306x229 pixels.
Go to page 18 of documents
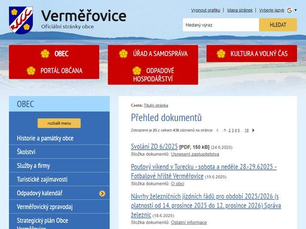[x=247, y=131]
